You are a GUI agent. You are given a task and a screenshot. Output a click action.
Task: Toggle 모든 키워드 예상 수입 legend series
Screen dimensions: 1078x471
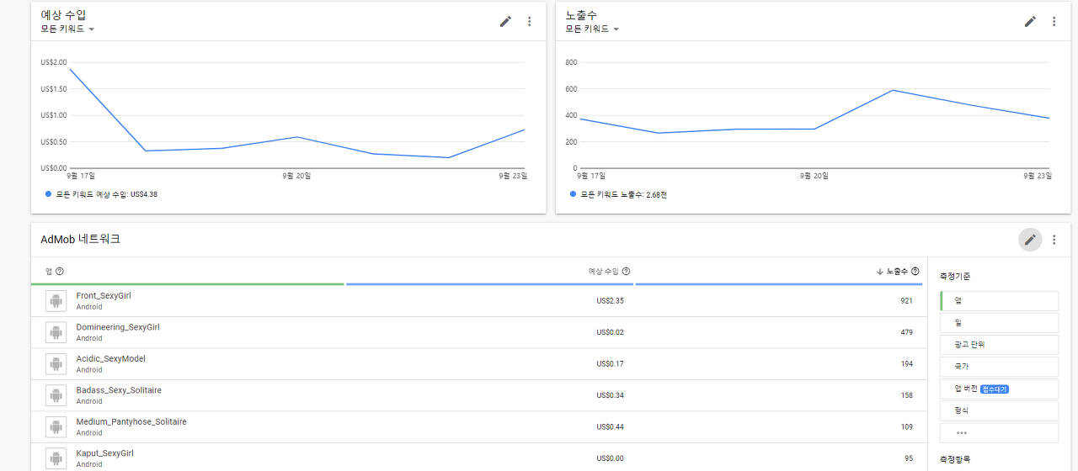pos(101,194)
